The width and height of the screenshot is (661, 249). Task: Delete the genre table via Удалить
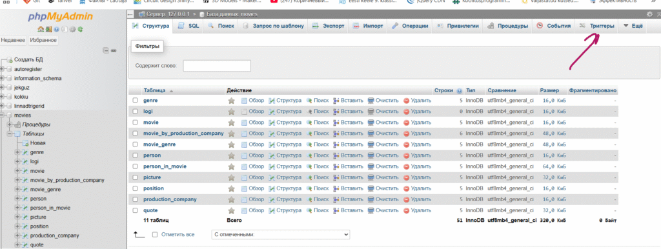point(418,100)
